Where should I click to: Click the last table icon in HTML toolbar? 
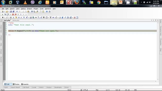click(77, 17)
